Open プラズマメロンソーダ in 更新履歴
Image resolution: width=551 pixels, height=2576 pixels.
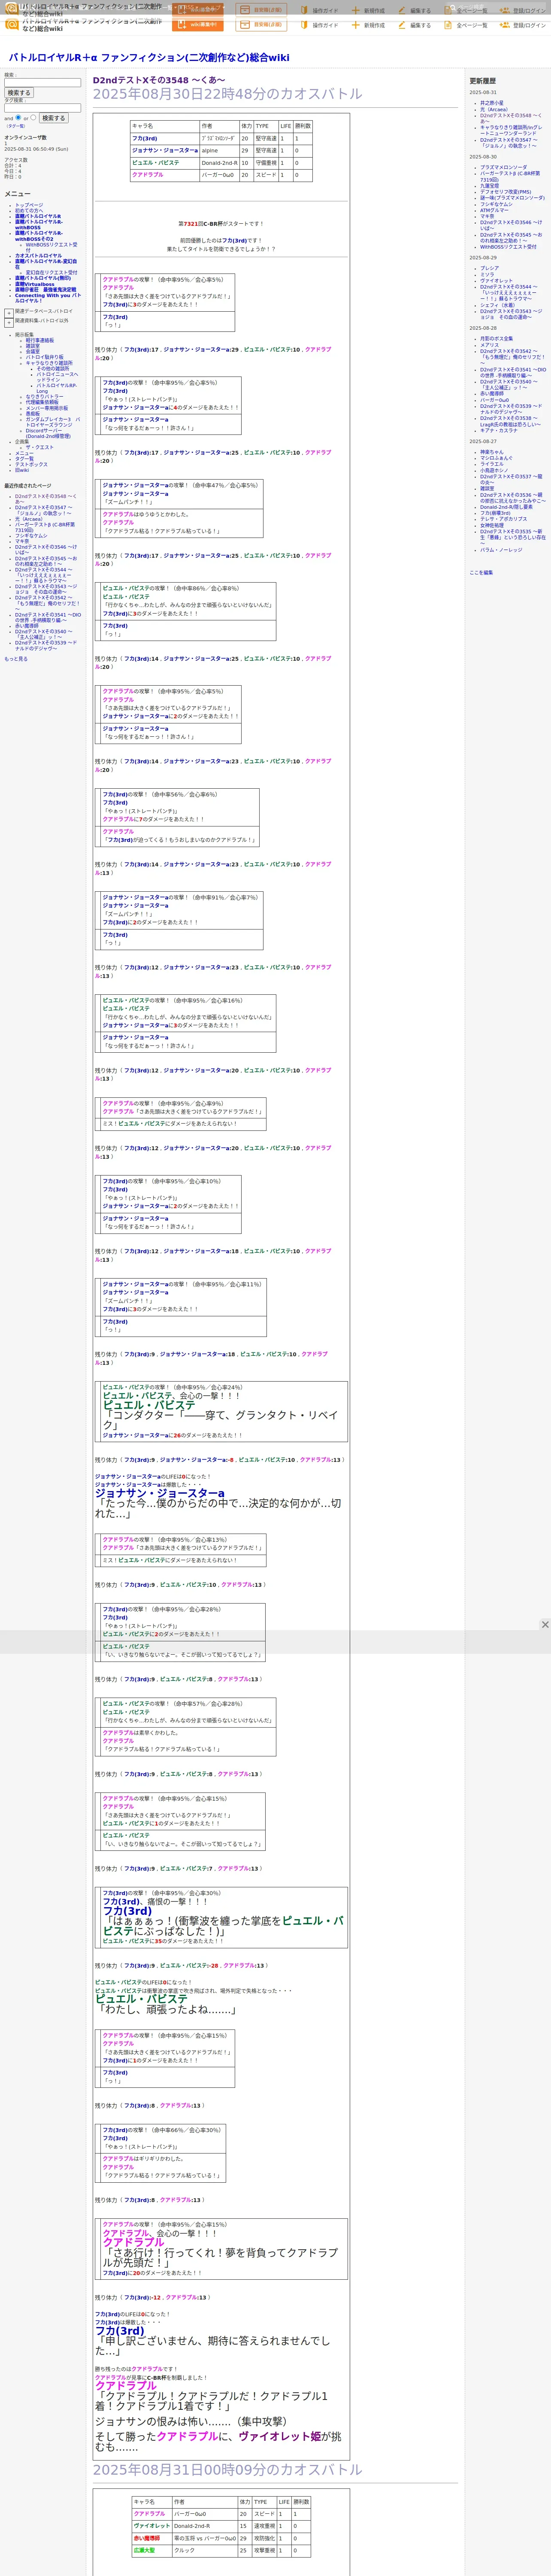503,168
